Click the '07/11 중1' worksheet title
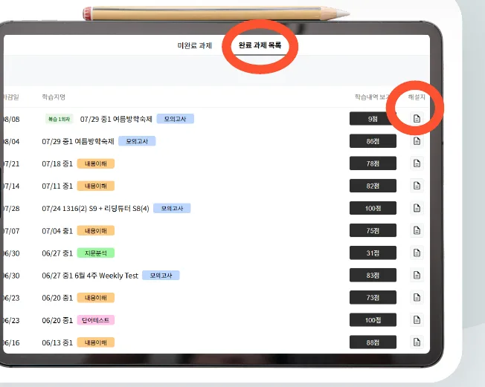Screen dimensions: 485x387 pos(57,186)
